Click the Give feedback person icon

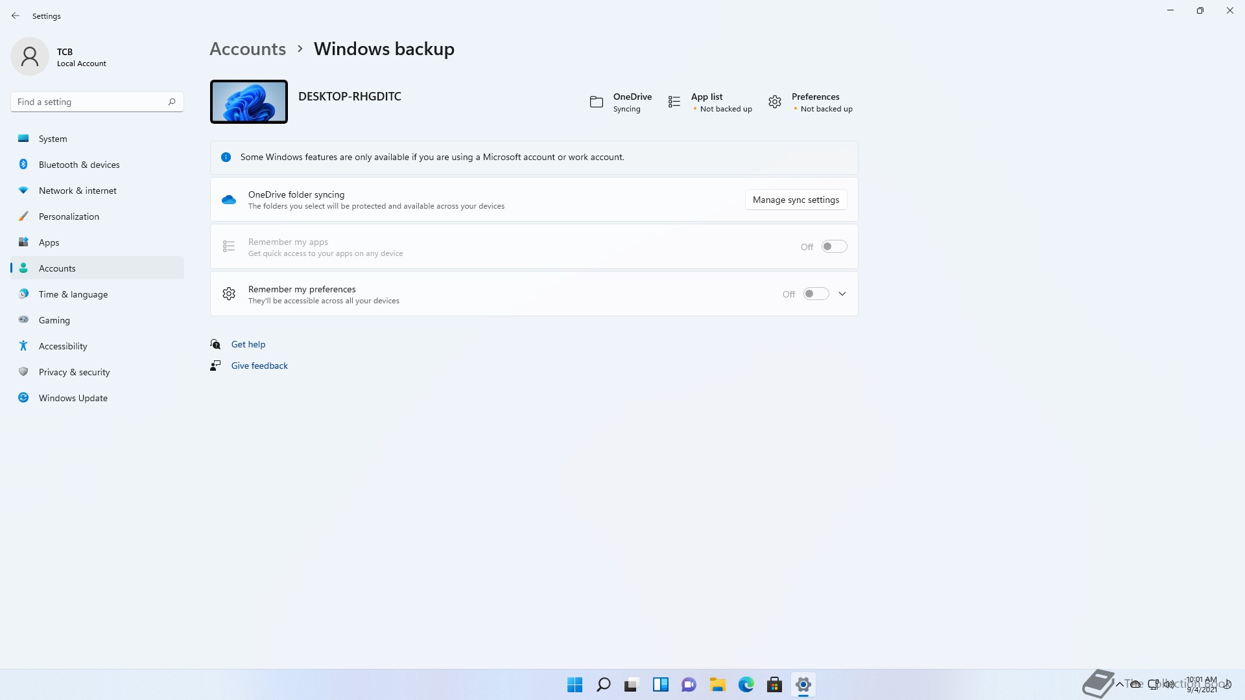click(x=215, y=366)
